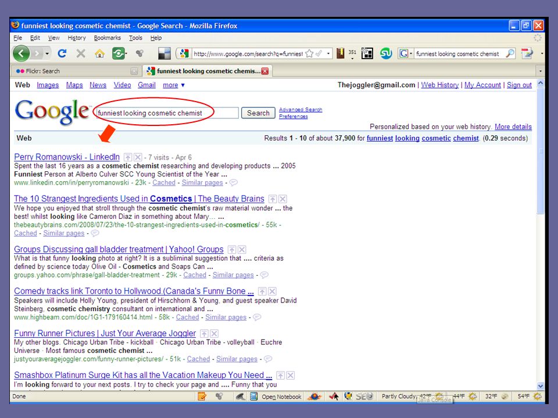Open Google Maps link
The width and height of the screenshot is (558, 418).
pos(74,85)
